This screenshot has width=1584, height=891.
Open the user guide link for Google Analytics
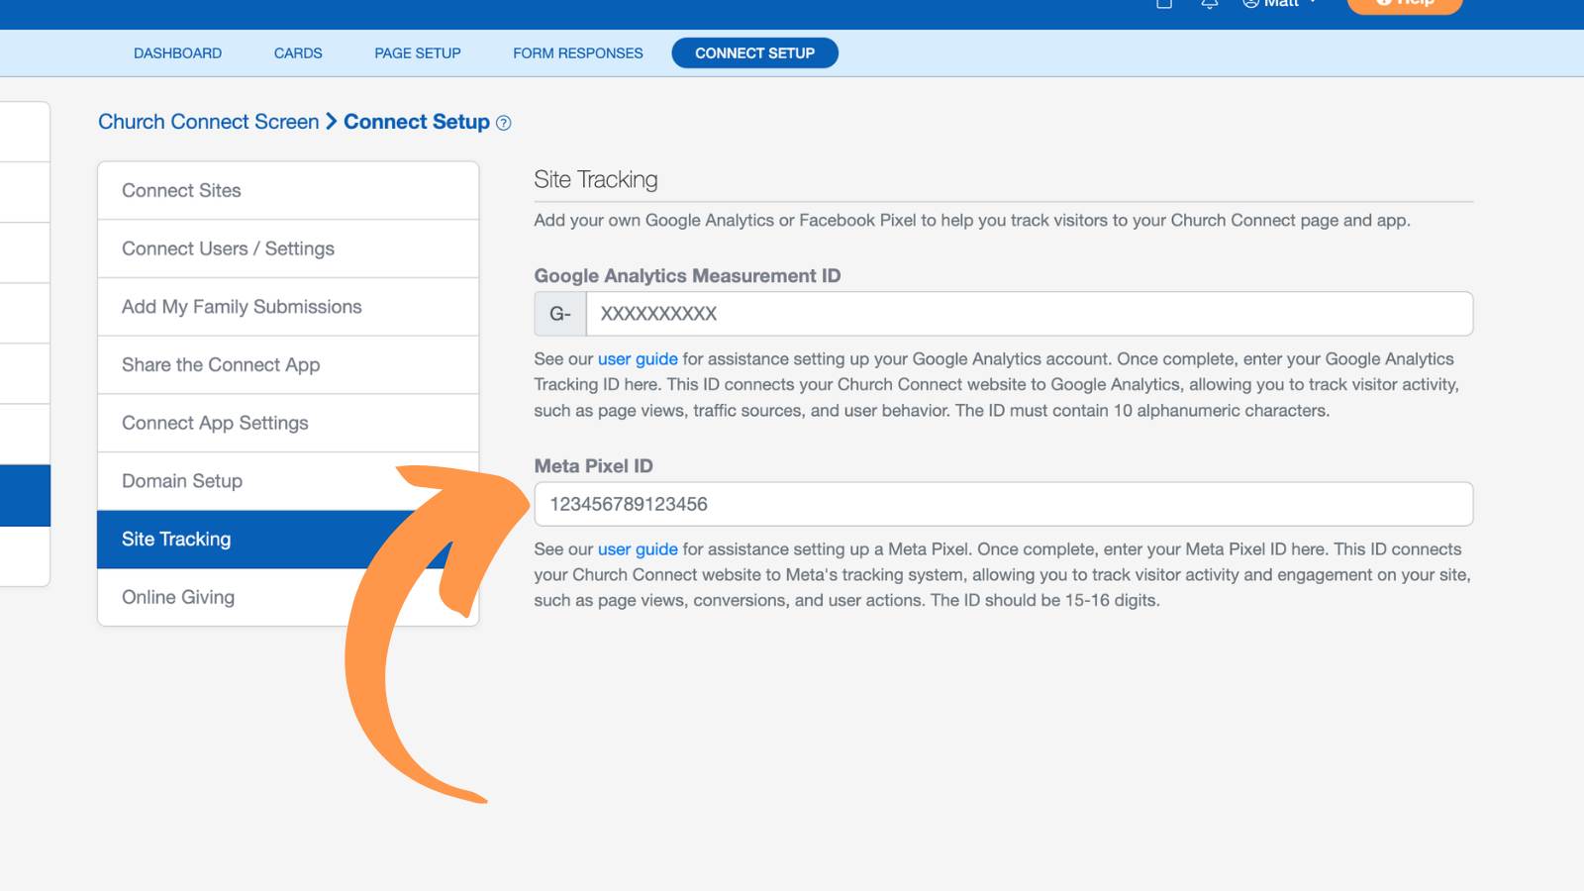point(638,358)
